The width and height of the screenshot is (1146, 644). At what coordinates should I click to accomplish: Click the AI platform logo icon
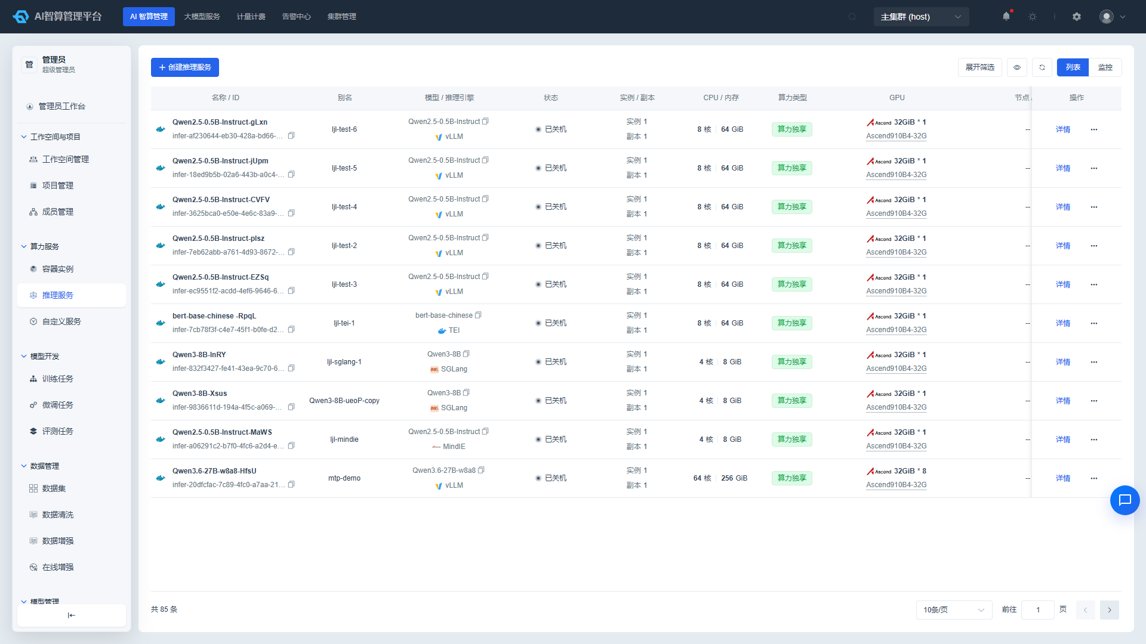pos(21,17)
